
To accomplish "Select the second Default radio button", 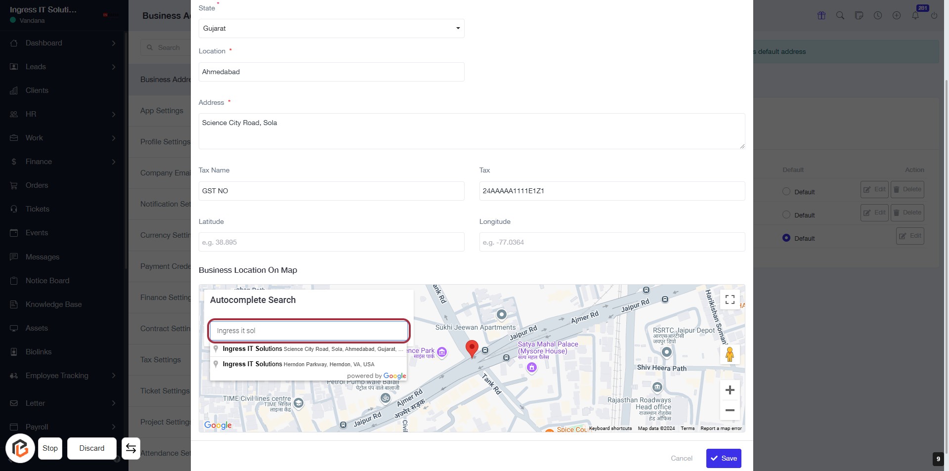I will 786,215.
